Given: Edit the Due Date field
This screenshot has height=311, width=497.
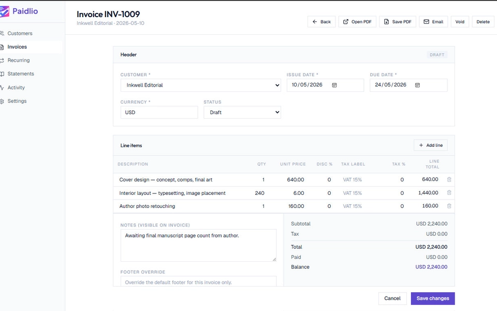Looking at the screenshot, I should (x=408, y=85).
